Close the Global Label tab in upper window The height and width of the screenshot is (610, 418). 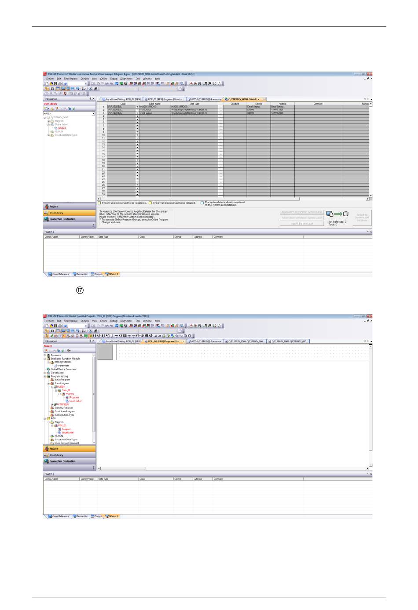(264, 99)
